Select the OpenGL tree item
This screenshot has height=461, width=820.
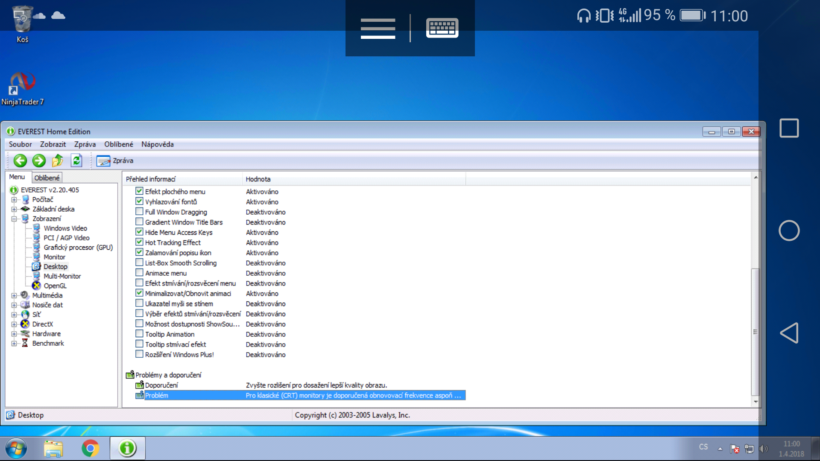tap(55, 286)
